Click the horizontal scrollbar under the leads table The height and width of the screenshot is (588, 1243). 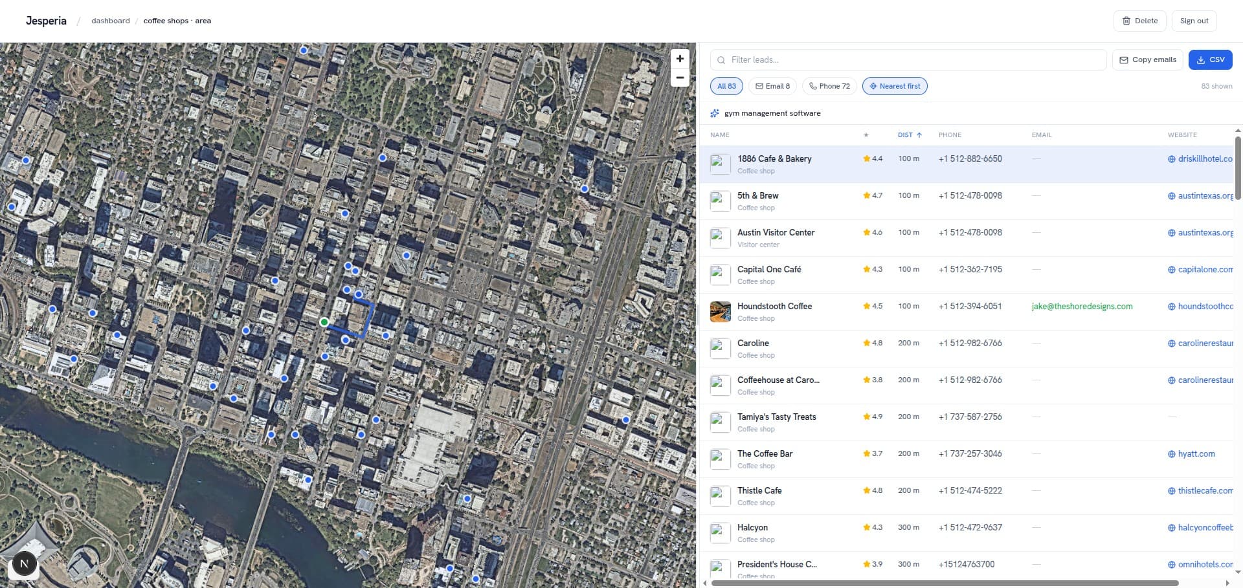[x=945, y=583]
